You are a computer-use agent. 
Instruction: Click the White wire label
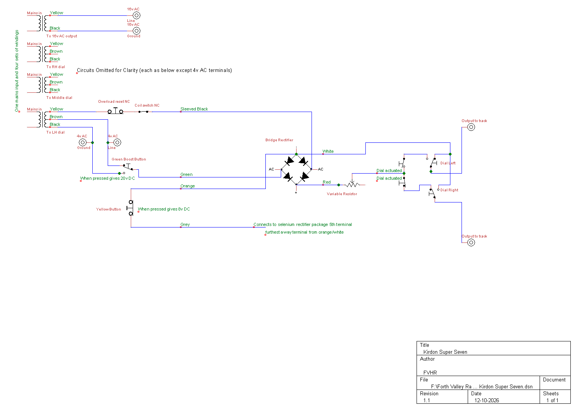[328, 151]
